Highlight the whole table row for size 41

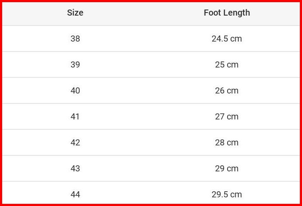tap(151, 116)
